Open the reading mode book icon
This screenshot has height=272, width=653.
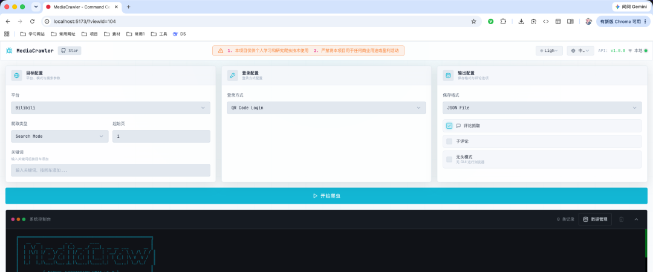pos(571,21)
